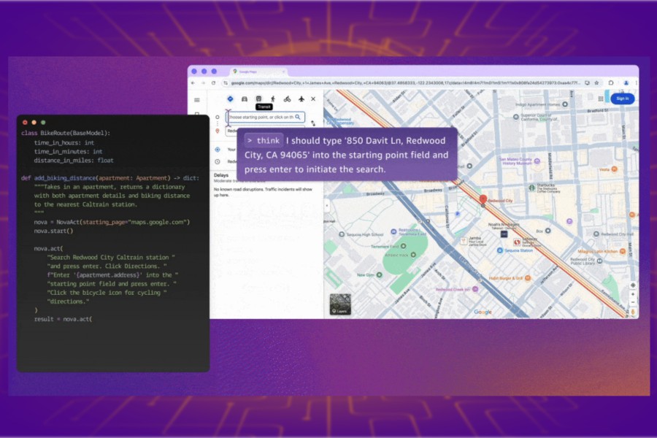This screenshot has height=438, width=657.
Task: Open the Google Maps hamburger menu
Action: click(x=197, y=100)
